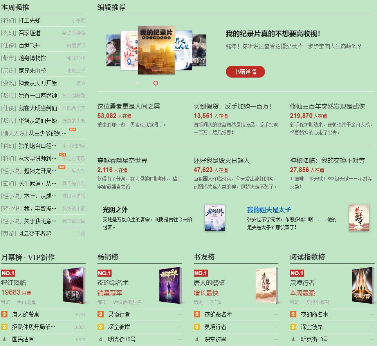377x346 pixels.
Task: Select the second carousel indicator dot
Action: pyautogui.click(x=156, y=83)
